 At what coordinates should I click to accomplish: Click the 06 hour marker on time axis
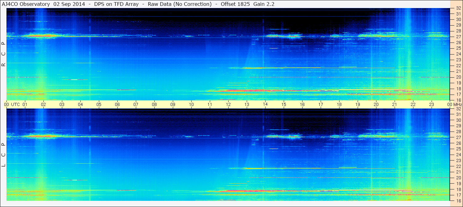point(117,104)
